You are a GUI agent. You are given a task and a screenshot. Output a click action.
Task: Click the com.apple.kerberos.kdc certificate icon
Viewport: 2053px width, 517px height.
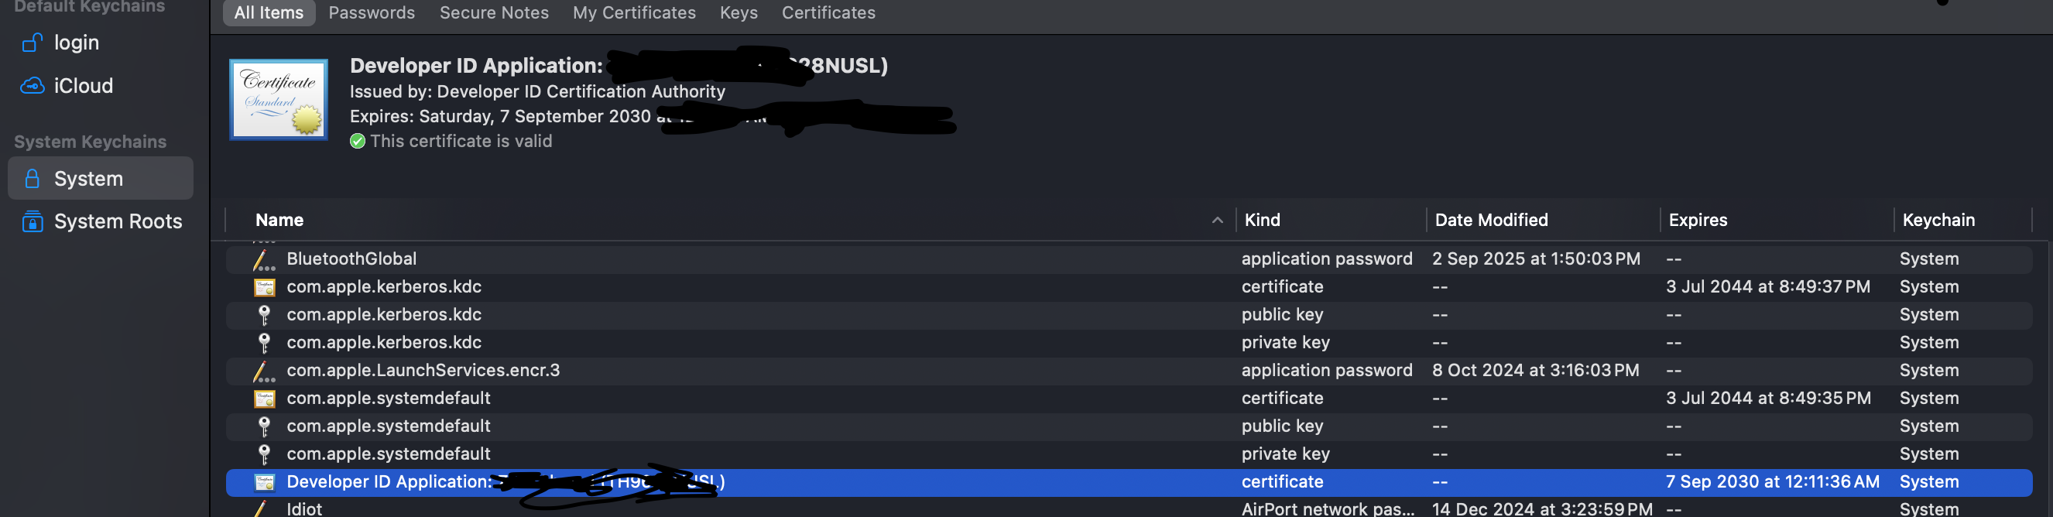[x=264, y=287]
